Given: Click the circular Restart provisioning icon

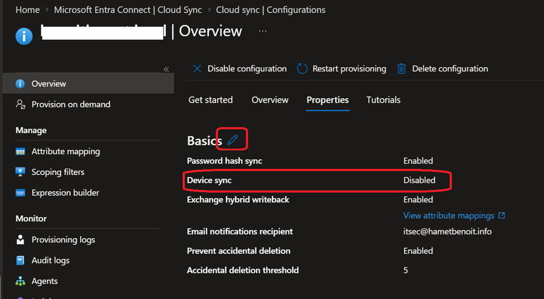Looking at the screenshot, I should pyautogui.click(x=302, y=69).
